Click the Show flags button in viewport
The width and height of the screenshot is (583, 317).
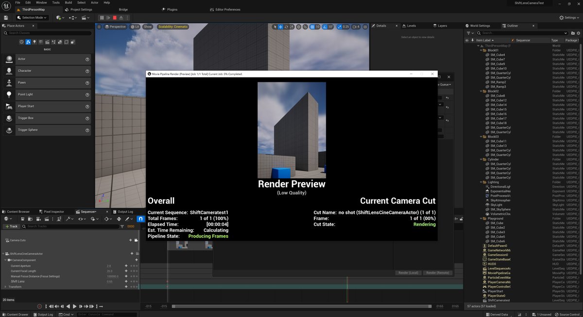coord(148,27)
